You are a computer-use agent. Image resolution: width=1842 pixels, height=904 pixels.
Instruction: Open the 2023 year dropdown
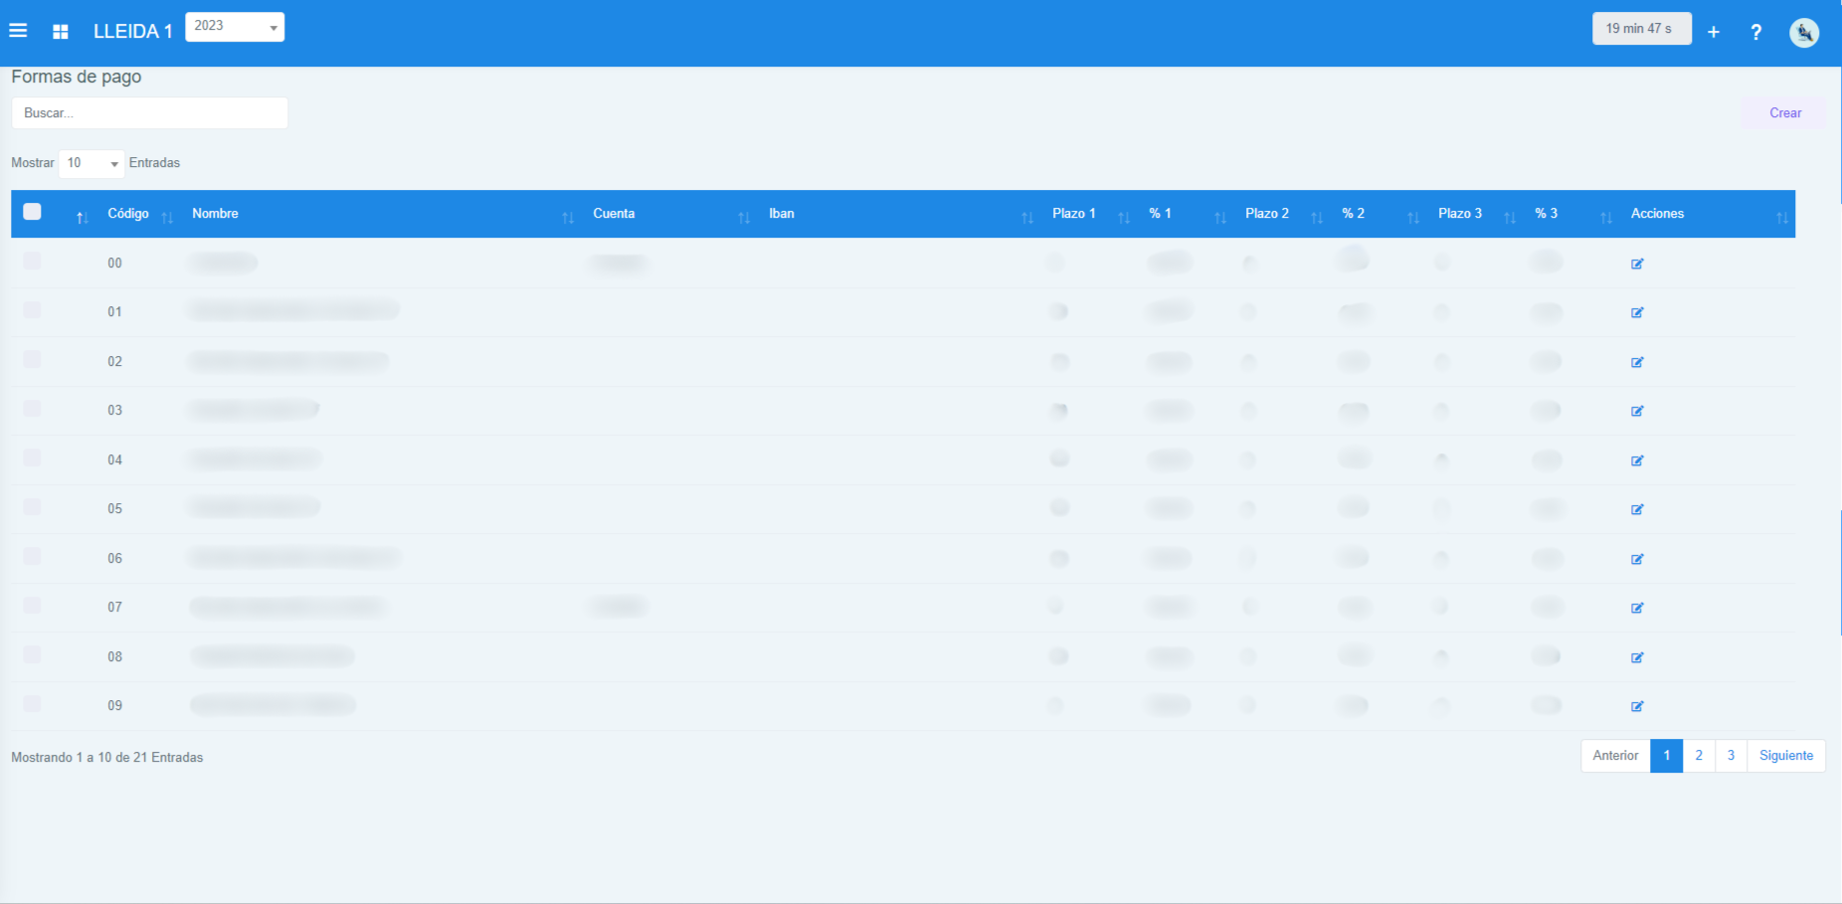point(235,27)
